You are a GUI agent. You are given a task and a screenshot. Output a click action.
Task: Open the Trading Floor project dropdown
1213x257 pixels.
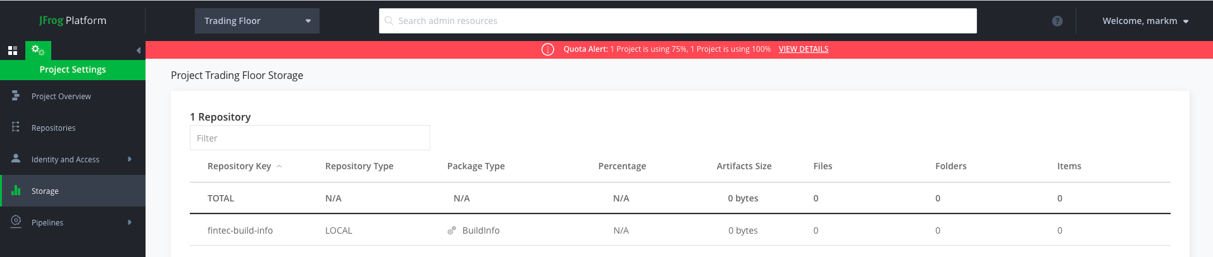click(257, 21)
